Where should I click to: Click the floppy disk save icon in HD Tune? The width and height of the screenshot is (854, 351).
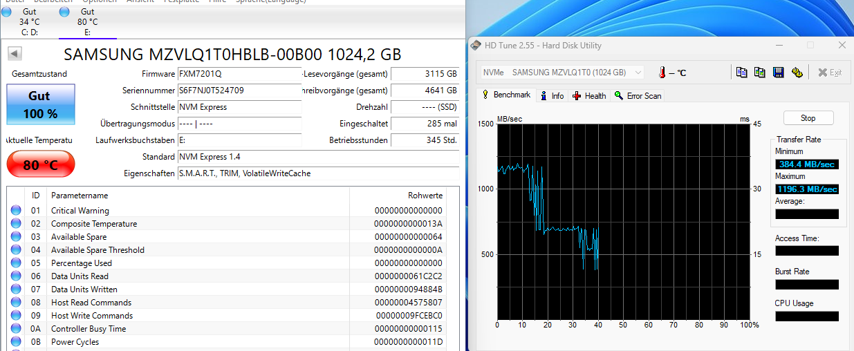(x=778, y=73)
